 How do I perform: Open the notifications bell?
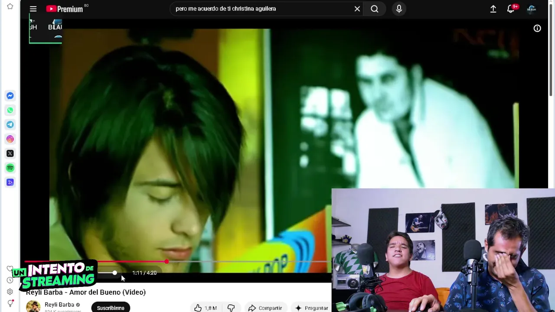[x=511, y=9]
